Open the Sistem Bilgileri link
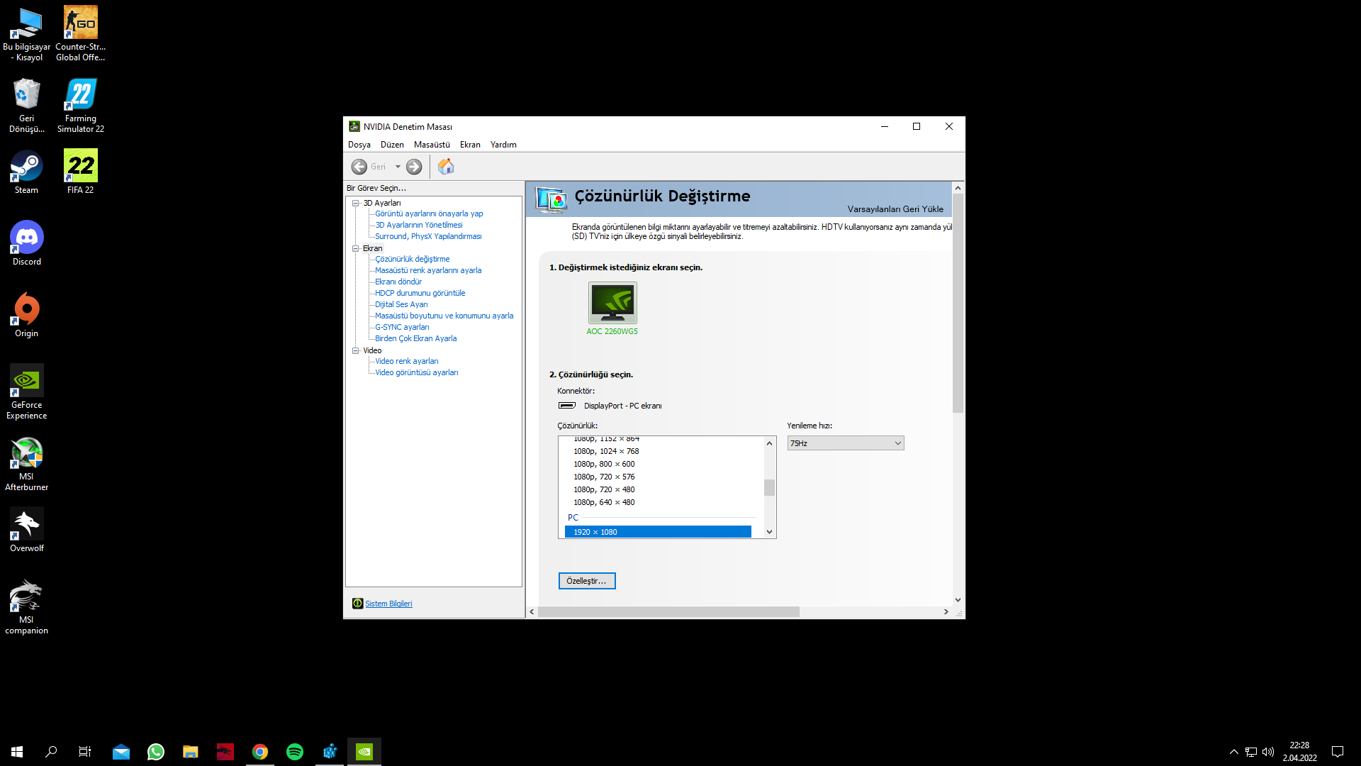Screen dimensions: 1361x766 tap(388, 604)
